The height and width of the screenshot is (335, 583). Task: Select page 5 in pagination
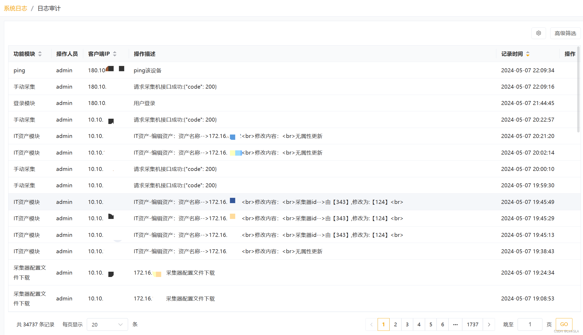(x=431, y=324)
